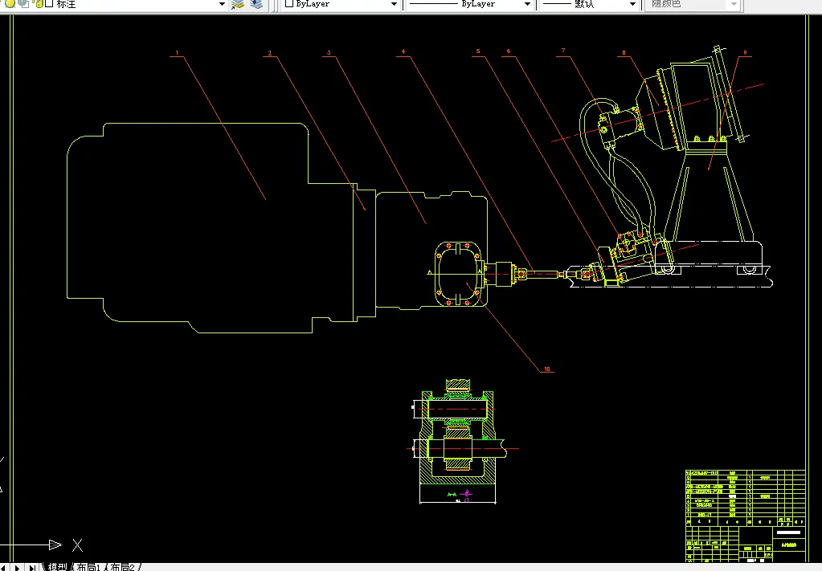Select the balloon label "9" in the drawing

point(745,52)
